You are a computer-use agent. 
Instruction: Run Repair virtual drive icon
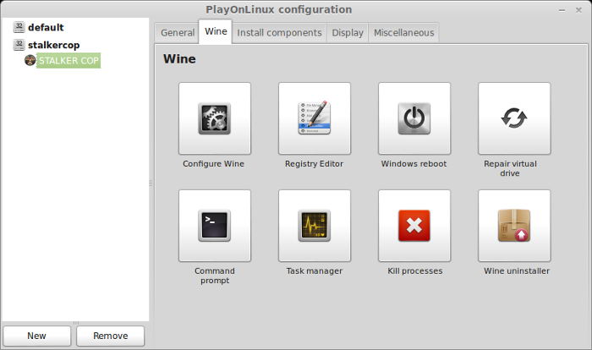coord(514,118)
